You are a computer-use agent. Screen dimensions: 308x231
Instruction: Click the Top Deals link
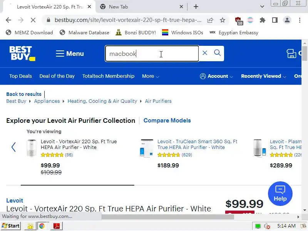tap(20, 76)
